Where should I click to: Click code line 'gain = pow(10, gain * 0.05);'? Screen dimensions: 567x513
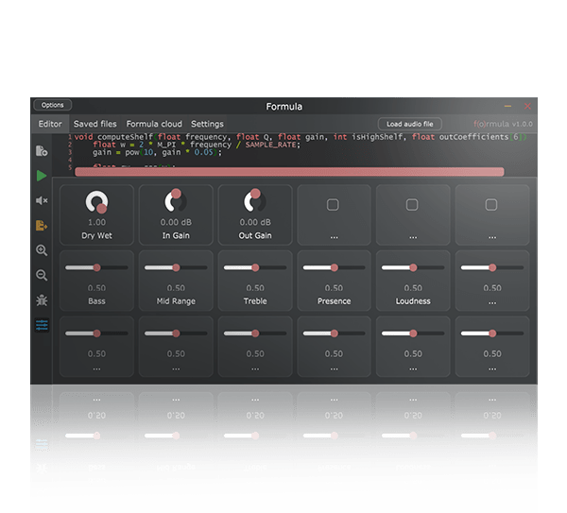157,152
